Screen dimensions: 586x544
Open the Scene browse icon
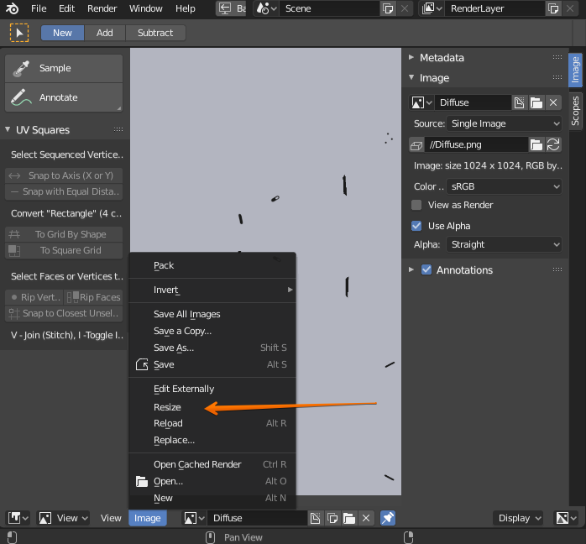(x=267, y=8)
